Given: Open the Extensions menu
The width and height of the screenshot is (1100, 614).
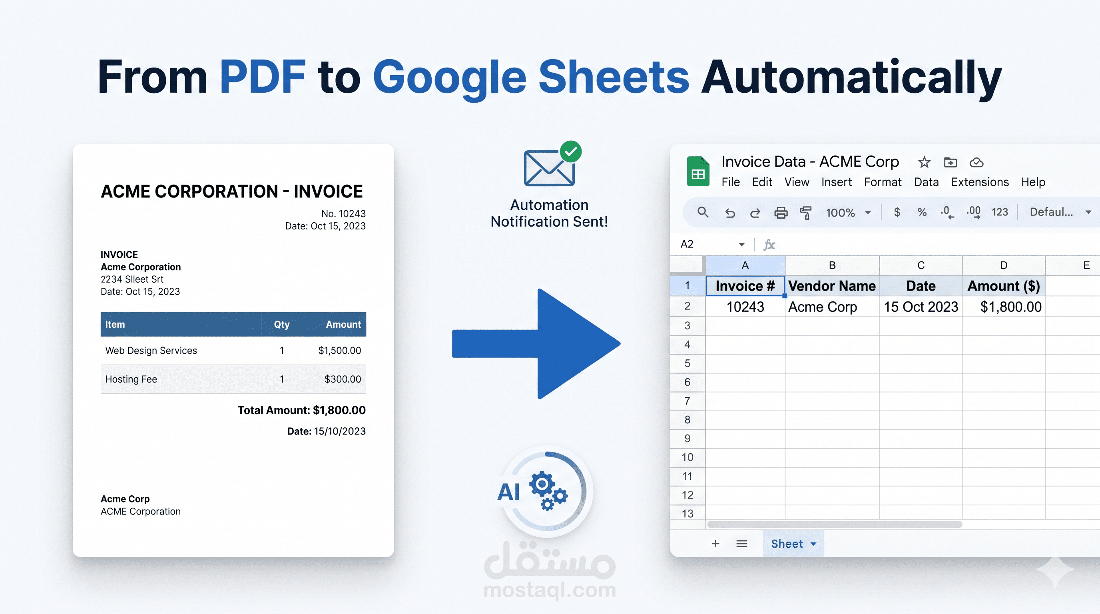Looking at the screenshot, I should 980,182.
